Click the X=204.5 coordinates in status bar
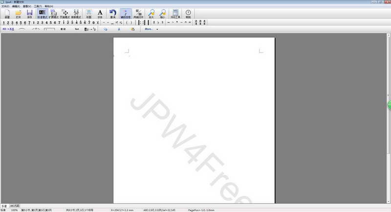Screen dimensions: 391x212 [122, 210]
